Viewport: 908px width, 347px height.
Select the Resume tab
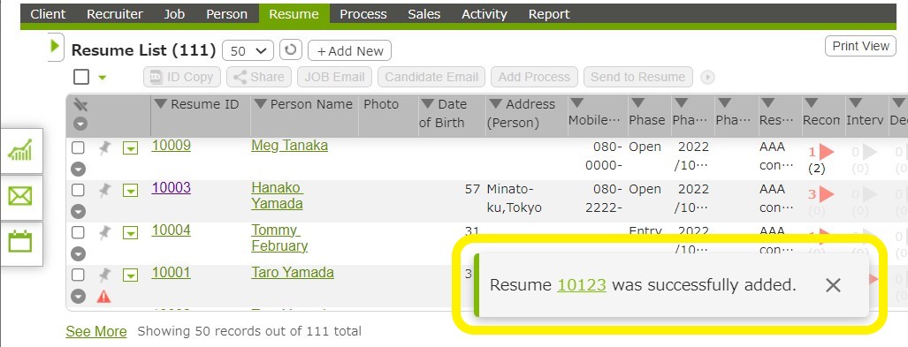pos(294,14)
